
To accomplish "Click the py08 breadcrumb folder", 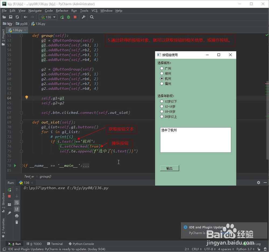I will [22, 24].
